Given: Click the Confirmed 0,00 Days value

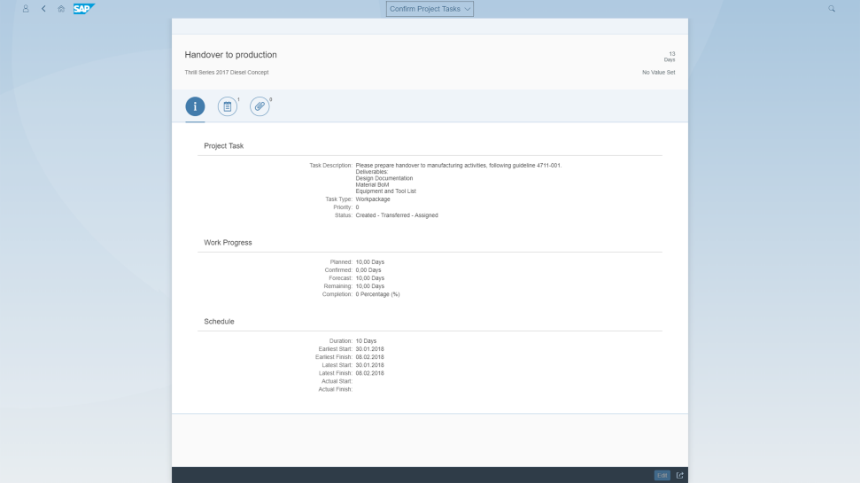Looking at the screenshot, I should [x=368, y=270].
